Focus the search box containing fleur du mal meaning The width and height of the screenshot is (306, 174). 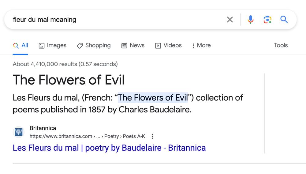(117, 20)
